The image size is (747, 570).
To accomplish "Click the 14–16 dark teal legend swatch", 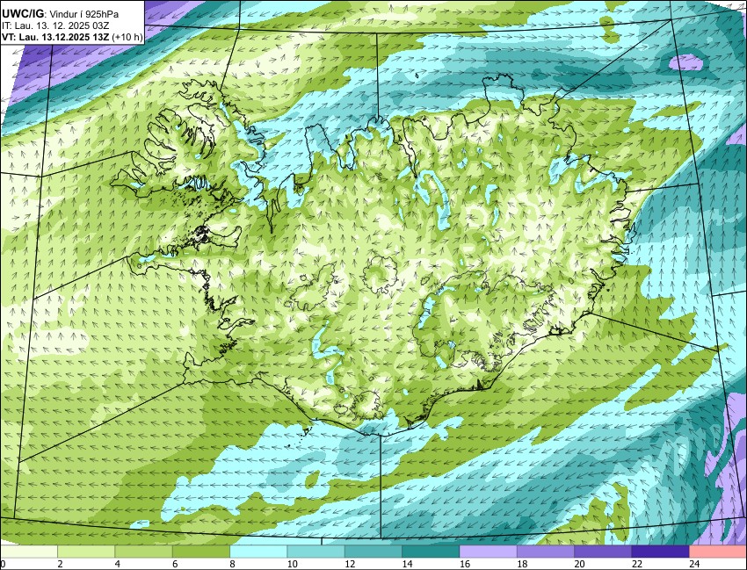I will click(x=431, y=552).
